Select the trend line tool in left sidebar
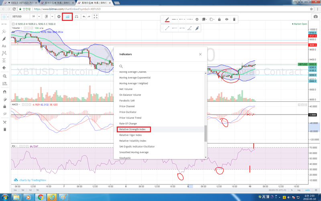 click(4, 24)
